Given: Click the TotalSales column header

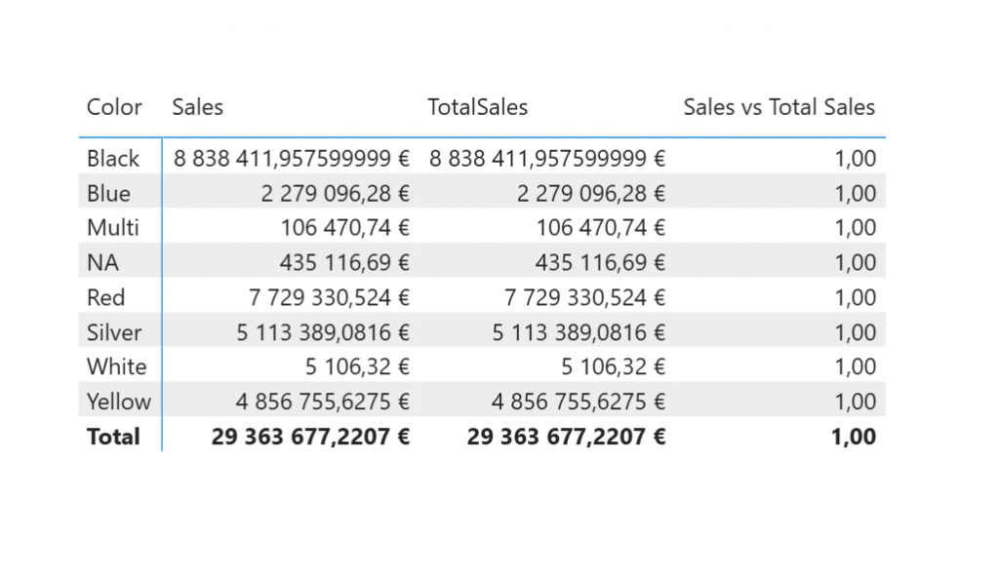Looking at the screenshot, I should coord(477,107).
